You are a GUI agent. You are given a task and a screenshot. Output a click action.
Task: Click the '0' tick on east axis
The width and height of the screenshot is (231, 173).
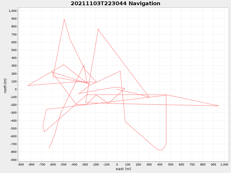pos(117,164)
